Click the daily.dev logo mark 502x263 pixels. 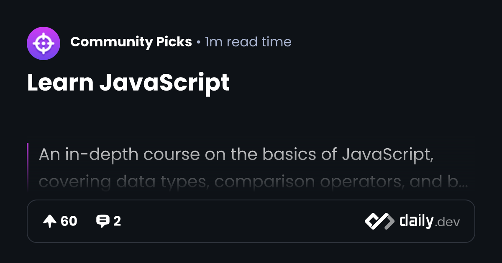[x=379, y=221]
